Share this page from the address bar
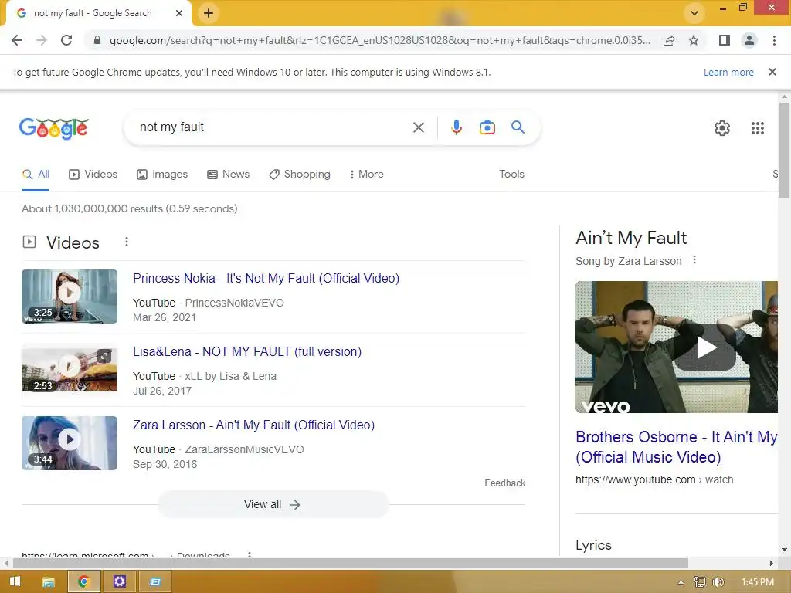 [x=669, y=40]
